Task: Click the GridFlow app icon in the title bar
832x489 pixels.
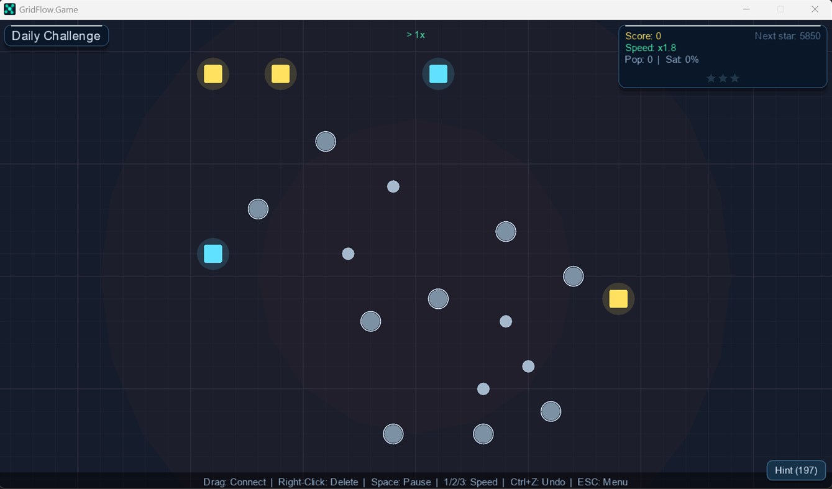Action: 9,9
